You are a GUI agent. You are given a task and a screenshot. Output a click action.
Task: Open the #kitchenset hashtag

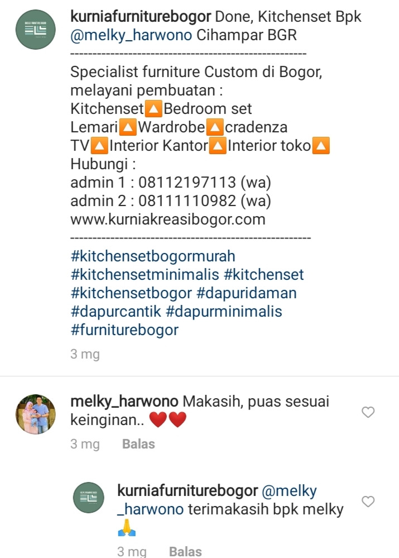264,275
